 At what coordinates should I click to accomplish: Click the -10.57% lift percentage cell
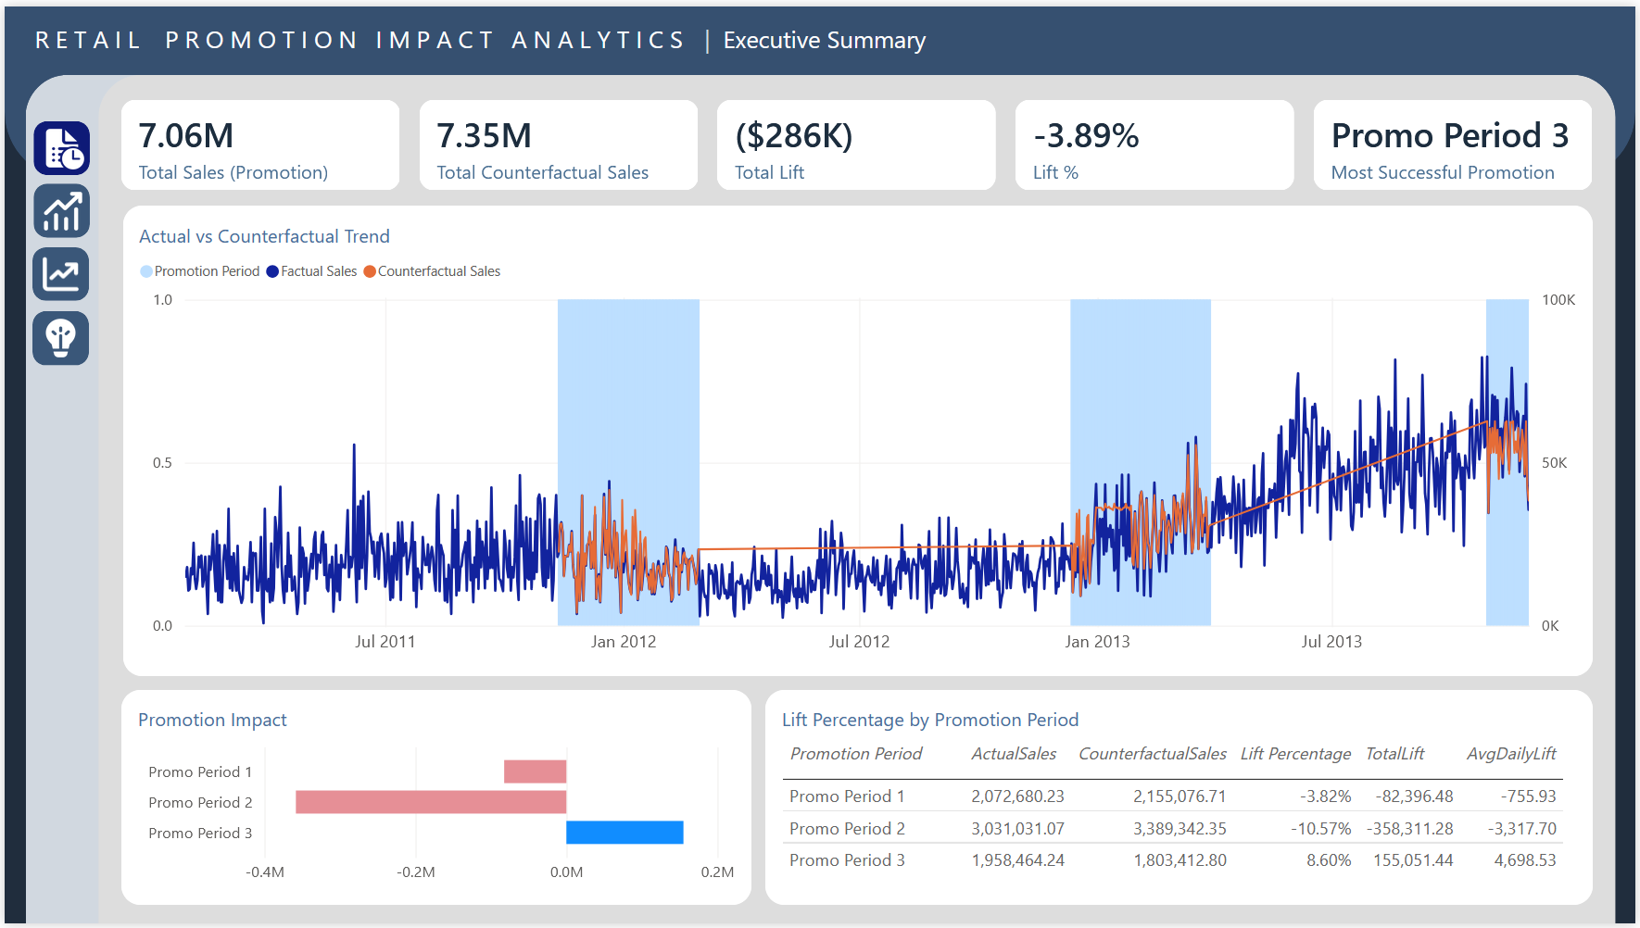(x=1321, y=829)
